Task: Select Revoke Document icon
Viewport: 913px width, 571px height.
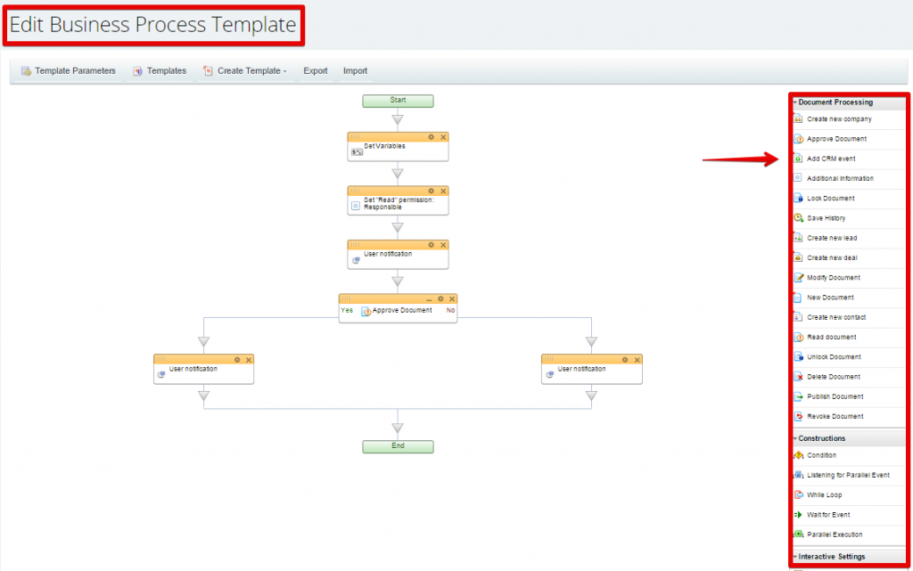Action: [798, 416]
